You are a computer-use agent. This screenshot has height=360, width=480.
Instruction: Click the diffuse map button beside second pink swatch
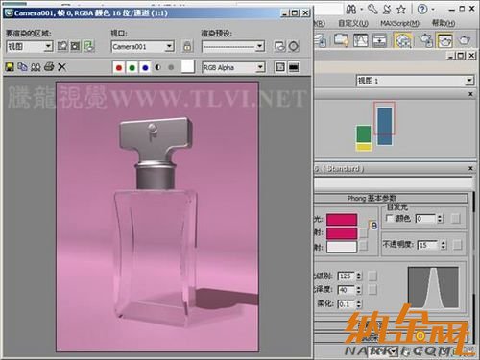pyautogui.click(x=363, y=233)
